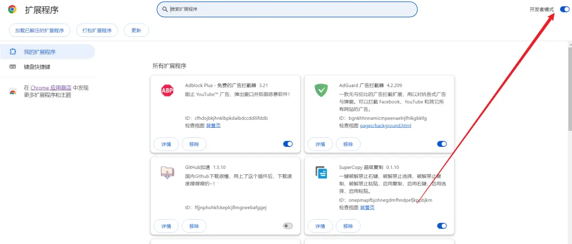This screenshot has width=572, height=244.
Task: Click 移除 for SuperCopy 超级复制
Action: coord(348,226)
